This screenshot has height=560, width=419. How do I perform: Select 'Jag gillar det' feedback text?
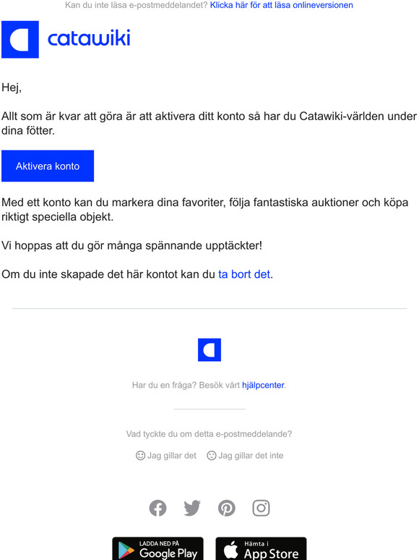(172, 455)
